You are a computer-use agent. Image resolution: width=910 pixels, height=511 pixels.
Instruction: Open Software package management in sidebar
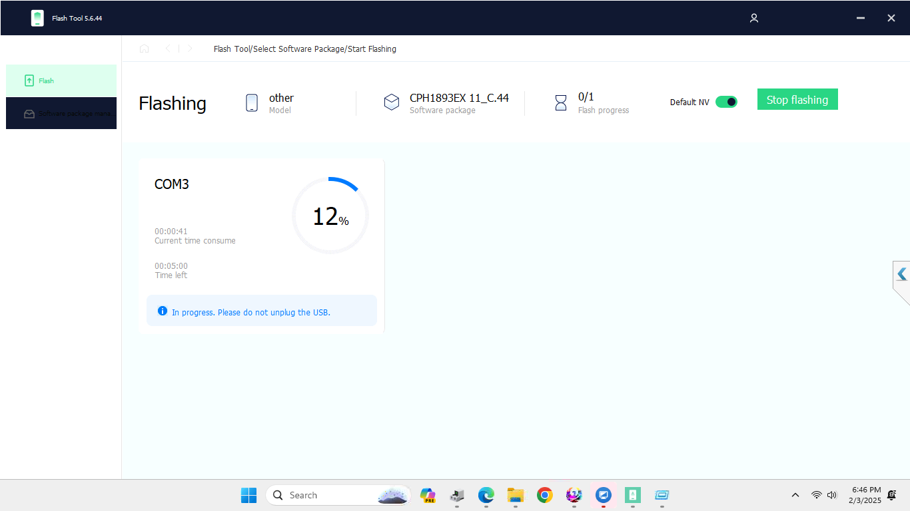coord(61,114)
